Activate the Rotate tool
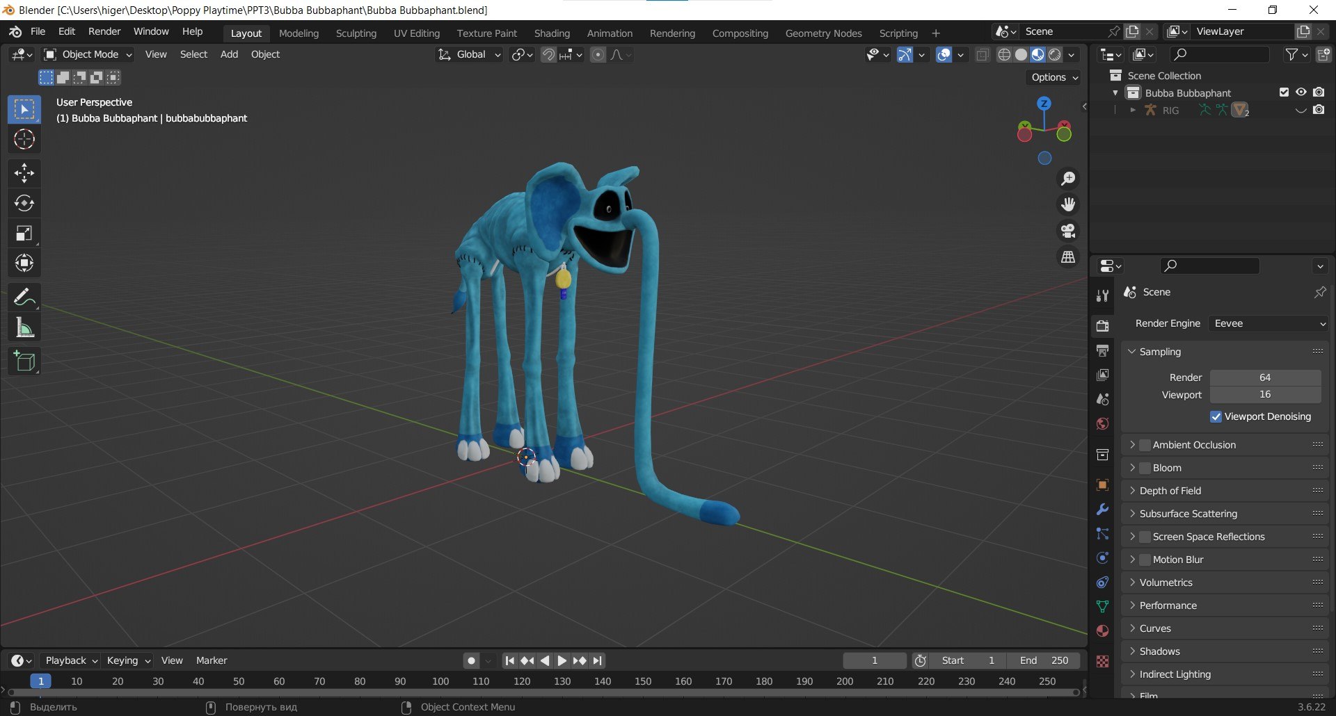This screenshot has height=716, width=1336. (24, 203)
